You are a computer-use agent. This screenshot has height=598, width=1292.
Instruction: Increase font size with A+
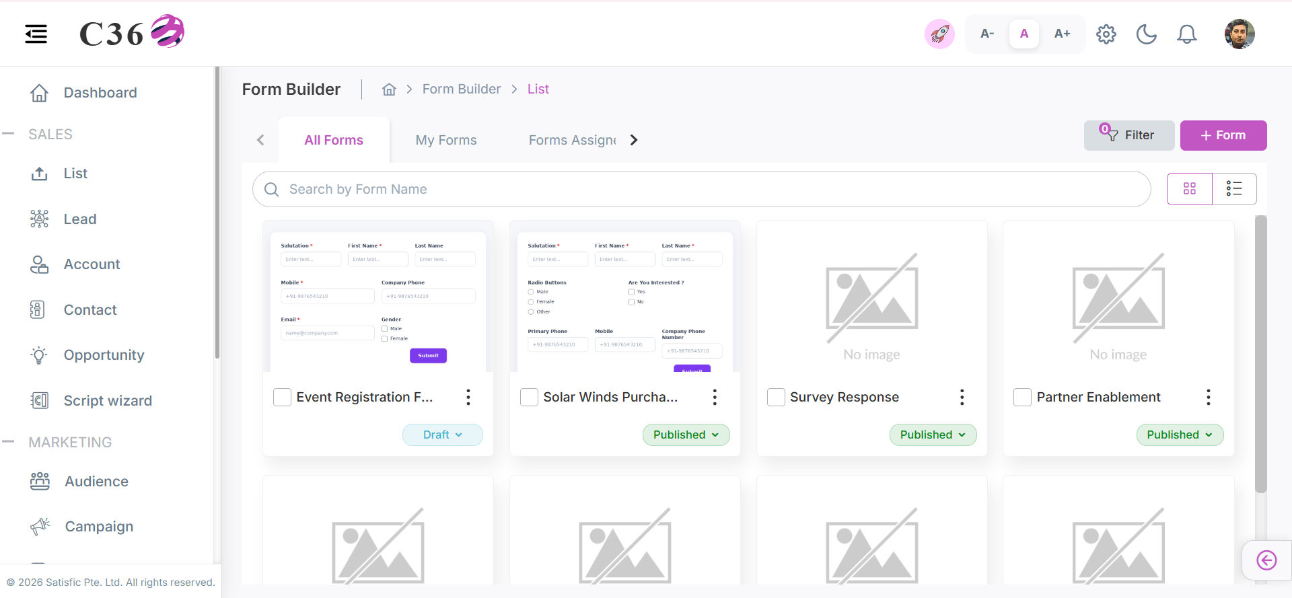[1062, 34]
